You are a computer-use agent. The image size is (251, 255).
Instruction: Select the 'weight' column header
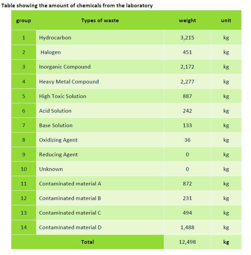click(x=187, y=21)
